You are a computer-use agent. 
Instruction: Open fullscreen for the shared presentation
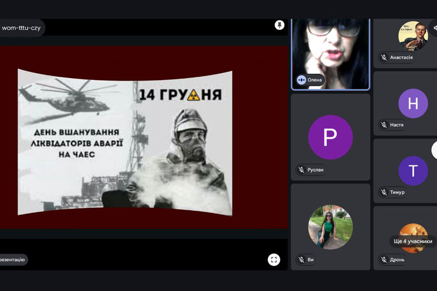(x=274, y=259)
